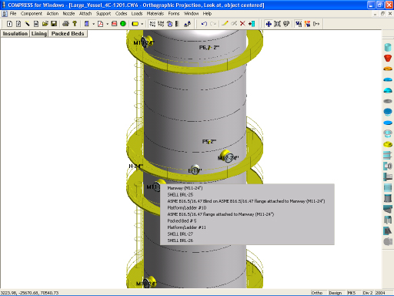
Task: Delete with the red X icon
Action: [242, 24]
